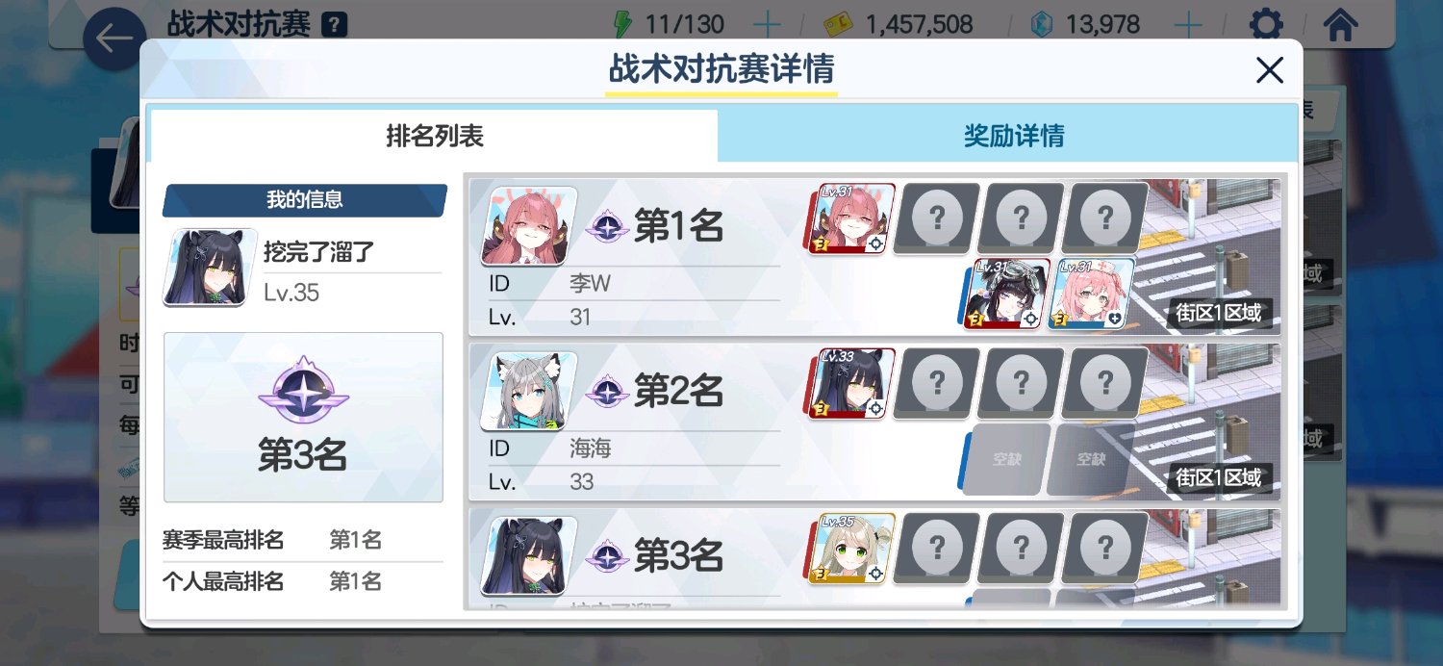This screenshot has height=666, width=1443.
Task: Tap the question mark help icon beside the title
Action: click(x=335, y=24)
